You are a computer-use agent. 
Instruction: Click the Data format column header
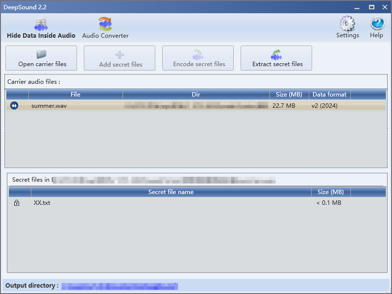(x=330, y=95)
